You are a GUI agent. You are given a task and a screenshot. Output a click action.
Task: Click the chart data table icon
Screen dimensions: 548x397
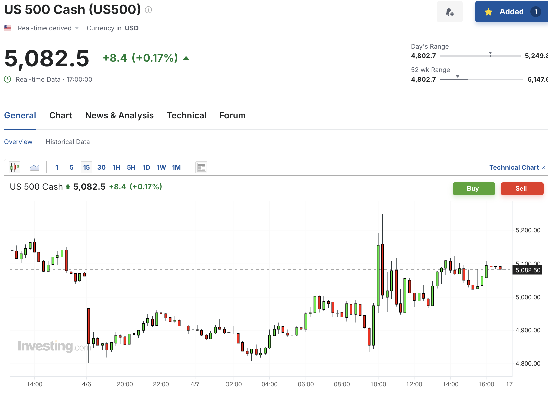click(x=201, y=167)
